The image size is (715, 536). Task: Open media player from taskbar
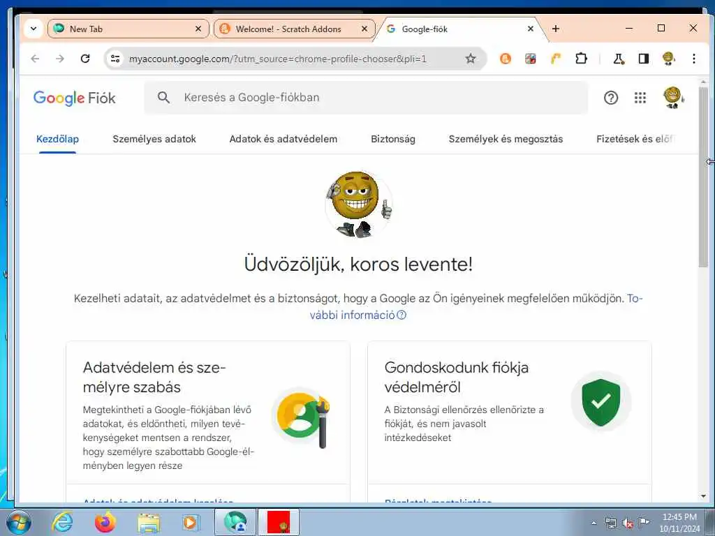pos(190,522)
